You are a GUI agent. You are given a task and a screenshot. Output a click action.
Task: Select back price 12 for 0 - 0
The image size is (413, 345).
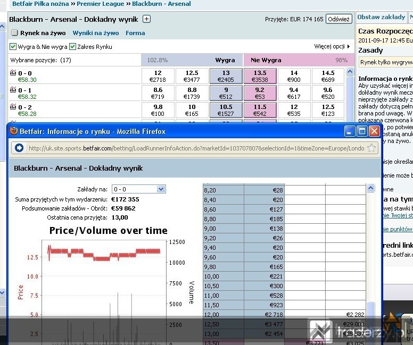pyautogui.click(x=158, y=76)
